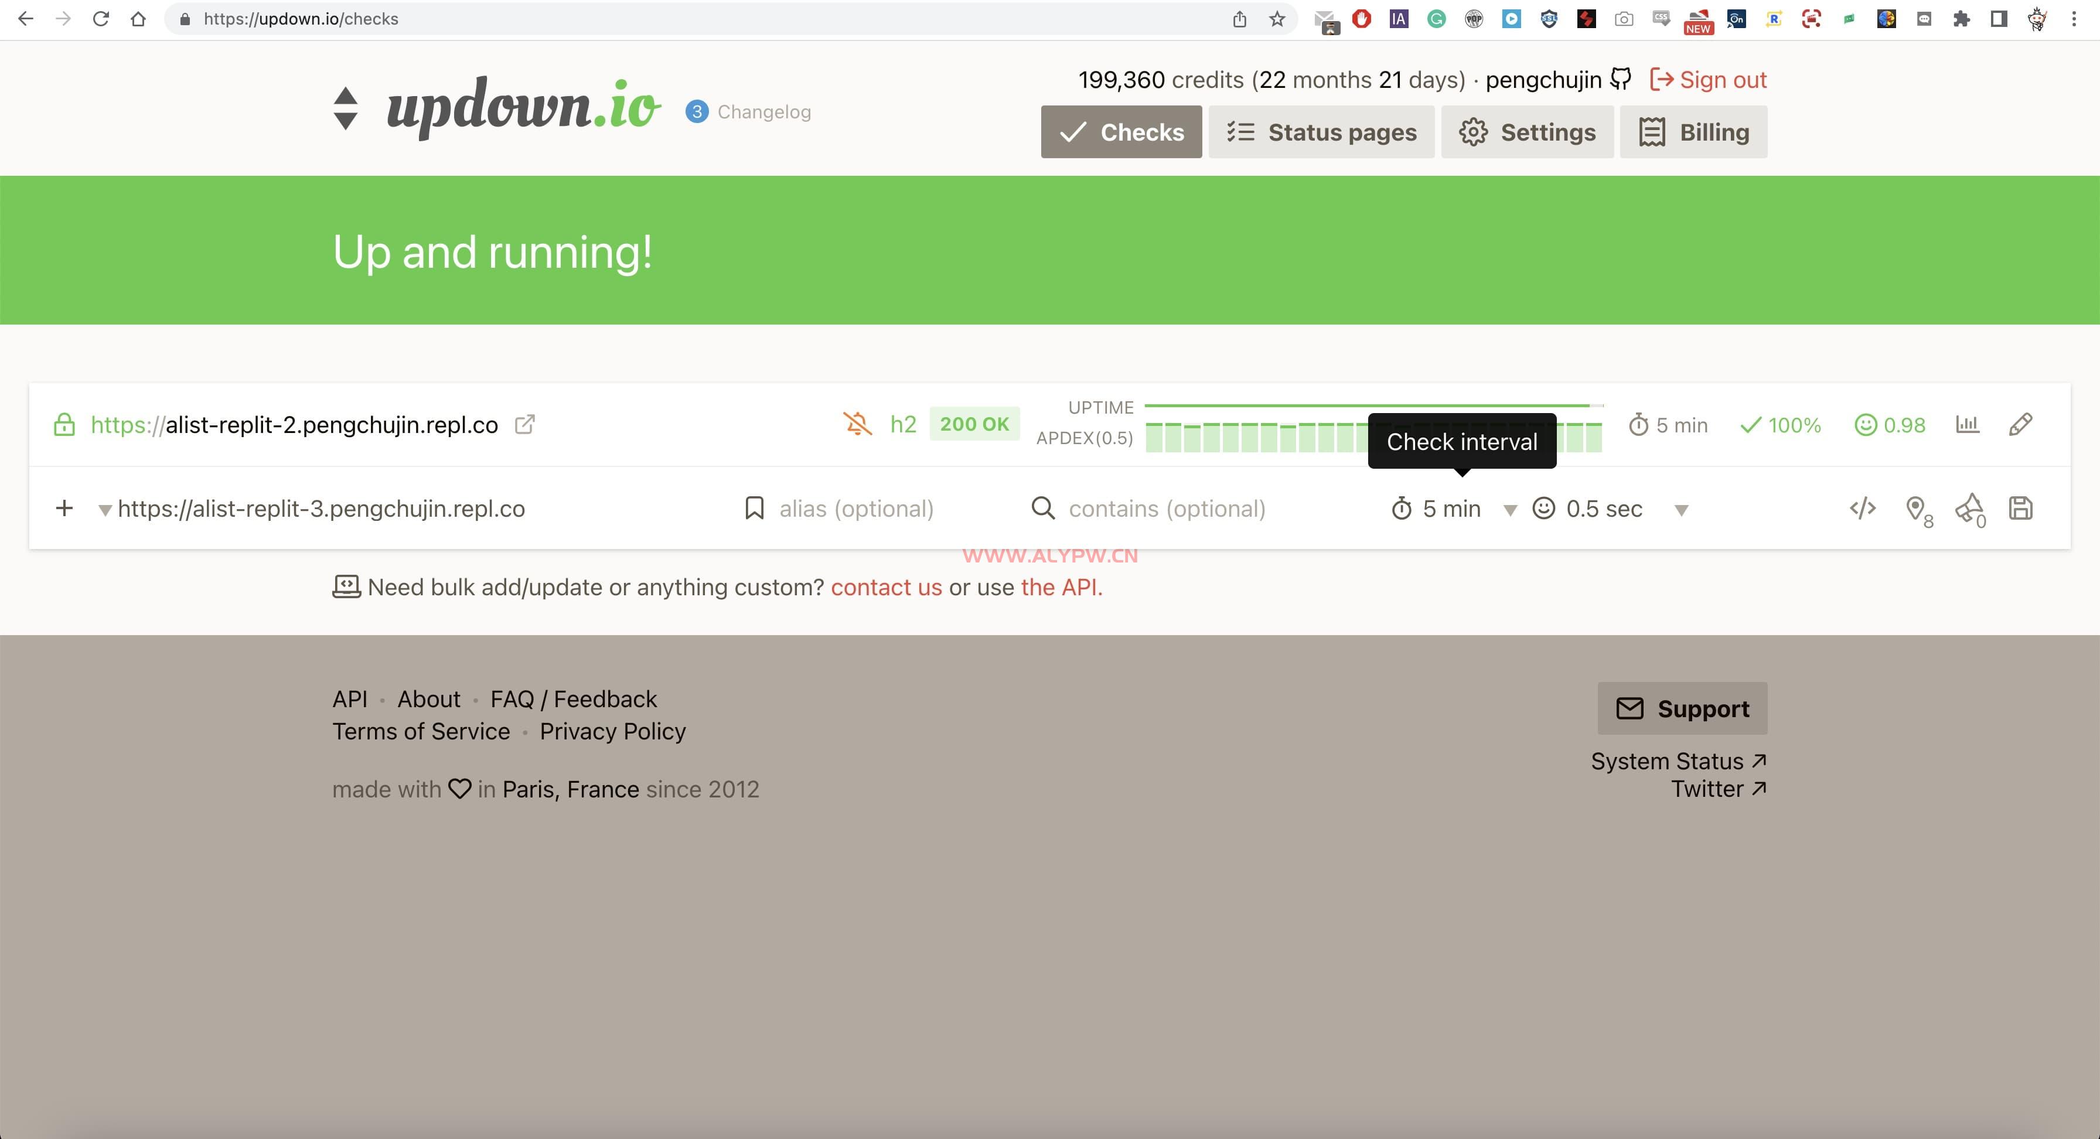Viewport: 2100px width, 1139px height.
Task: Open the 5 min check interval dropdown
Action: 1451,509
